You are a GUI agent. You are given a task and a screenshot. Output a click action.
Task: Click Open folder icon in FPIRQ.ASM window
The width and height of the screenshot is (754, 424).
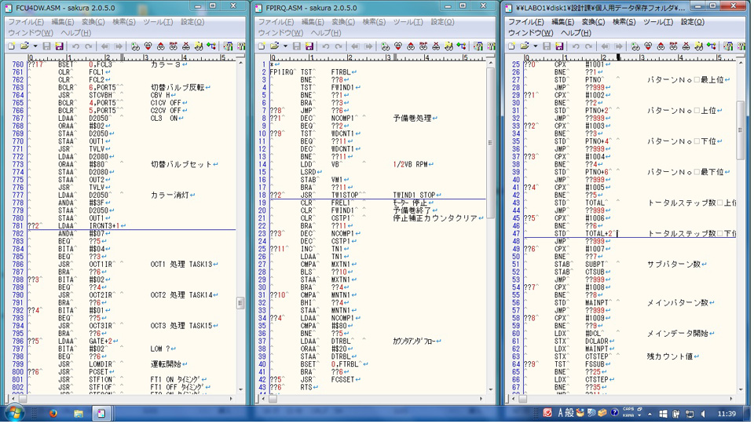[x=274, y=46]
